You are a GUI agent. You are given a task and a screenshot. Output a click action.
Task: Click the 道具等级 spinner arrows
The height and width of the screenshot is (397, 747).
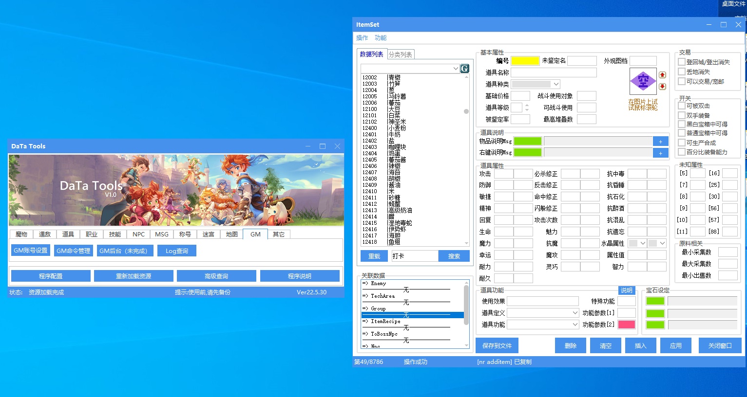tap(527, 108)
